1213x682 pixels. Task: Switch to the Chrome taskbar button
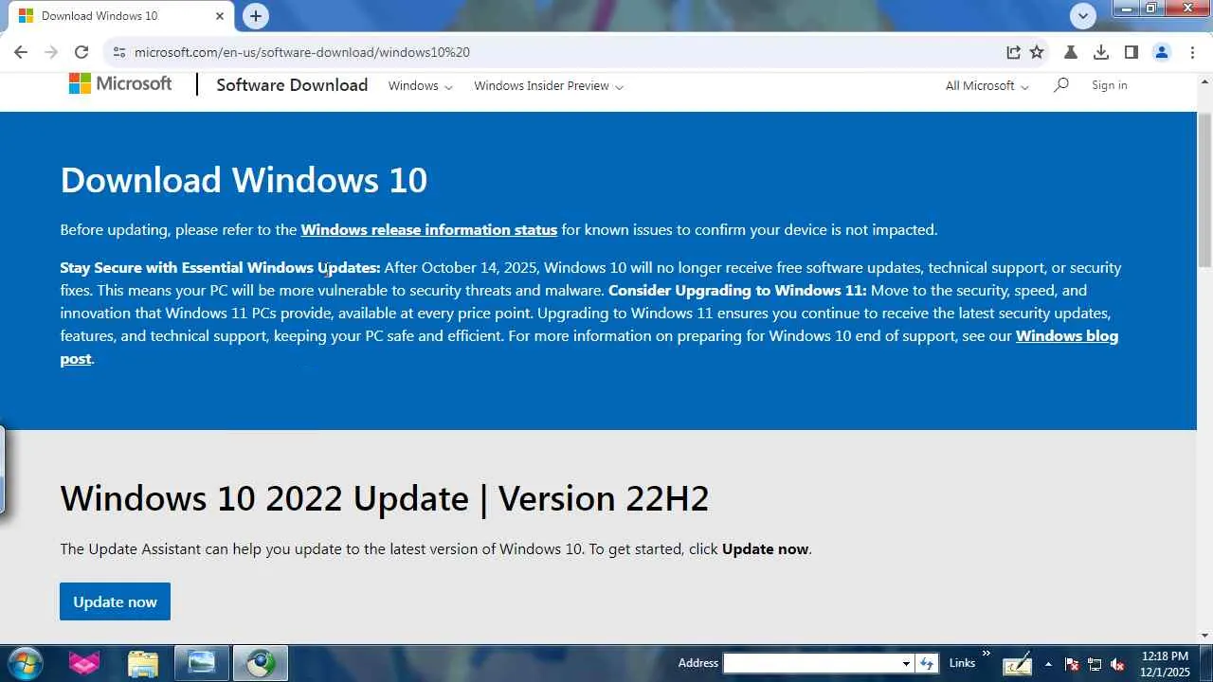tap(260, 663)
